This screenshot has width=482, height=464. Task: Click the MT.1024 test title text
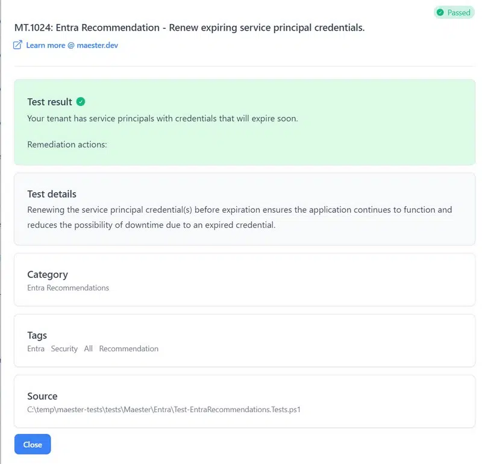189,28
